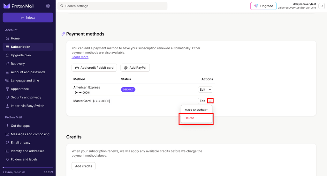Go to Upgrade plan settings
Viewport: 327px width, 176px height.
pos(21,55)
